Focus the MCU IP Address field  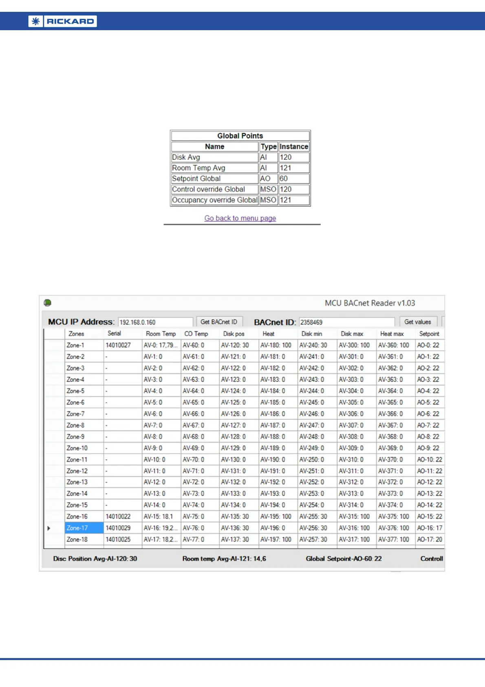pyautogui.click(x=155, y=322)
